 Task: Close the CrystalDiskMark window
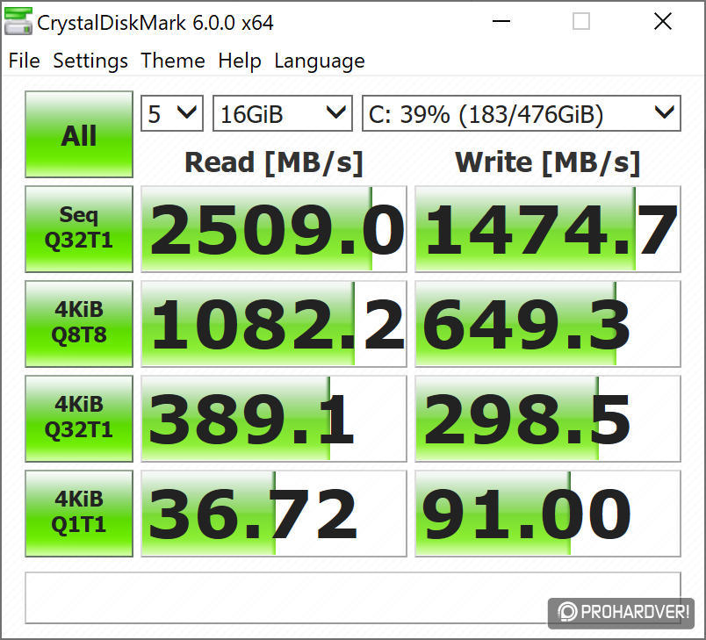(663, 21)
